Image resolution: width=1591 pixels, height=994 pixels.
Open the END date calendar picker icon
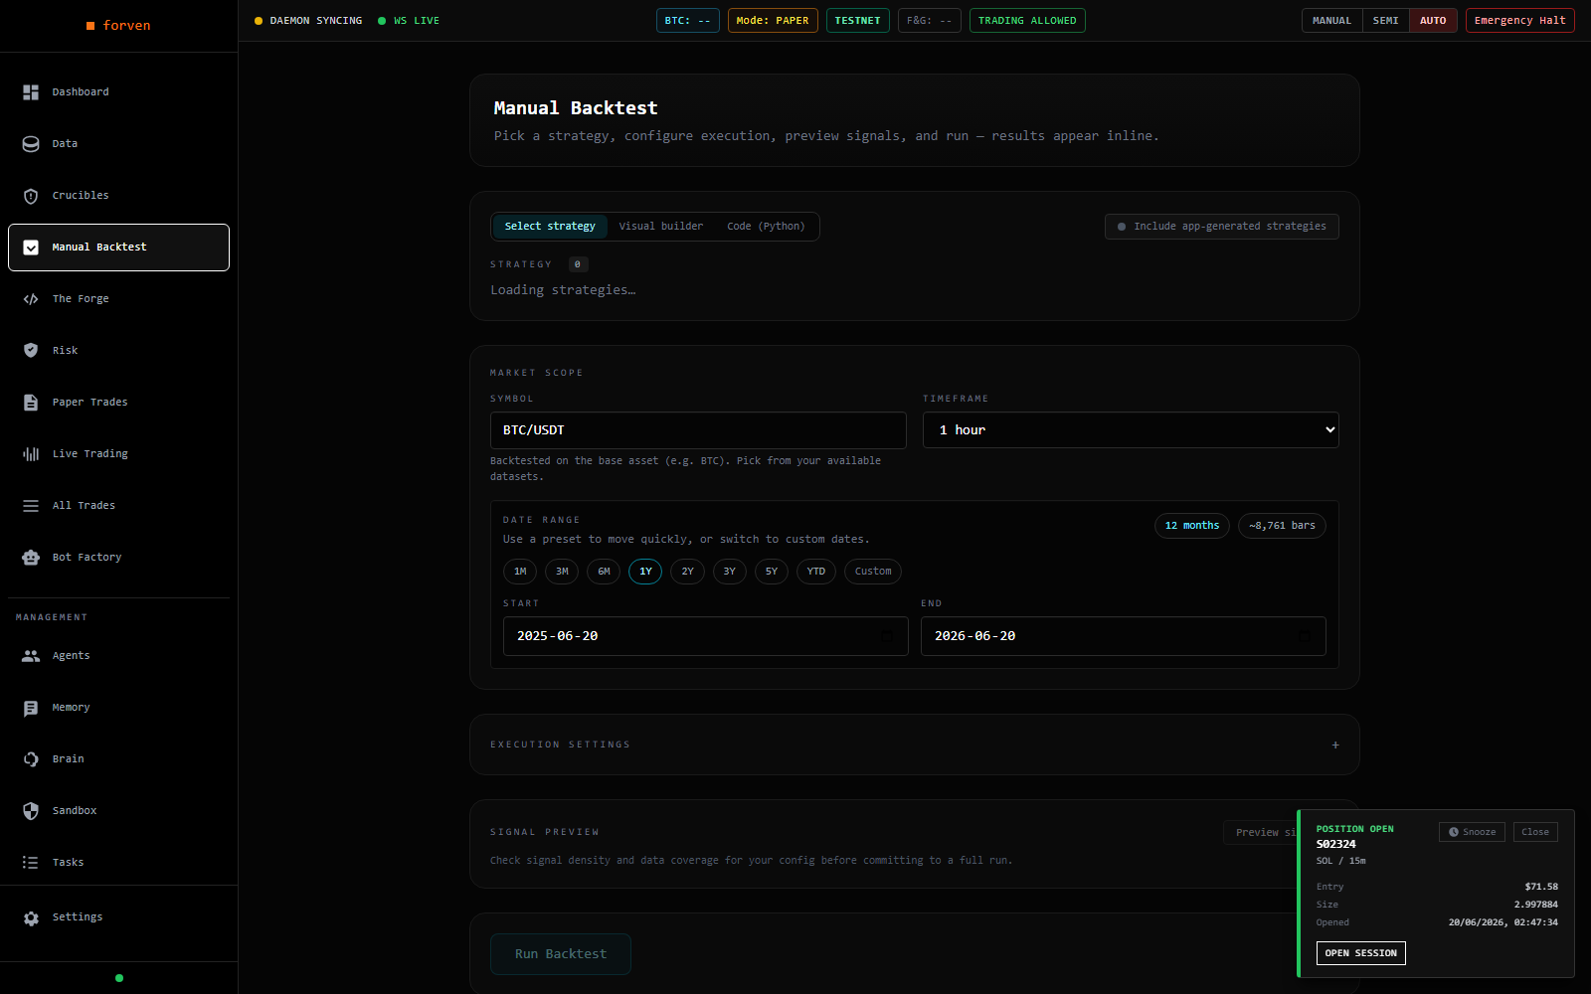pos(1304,636)
